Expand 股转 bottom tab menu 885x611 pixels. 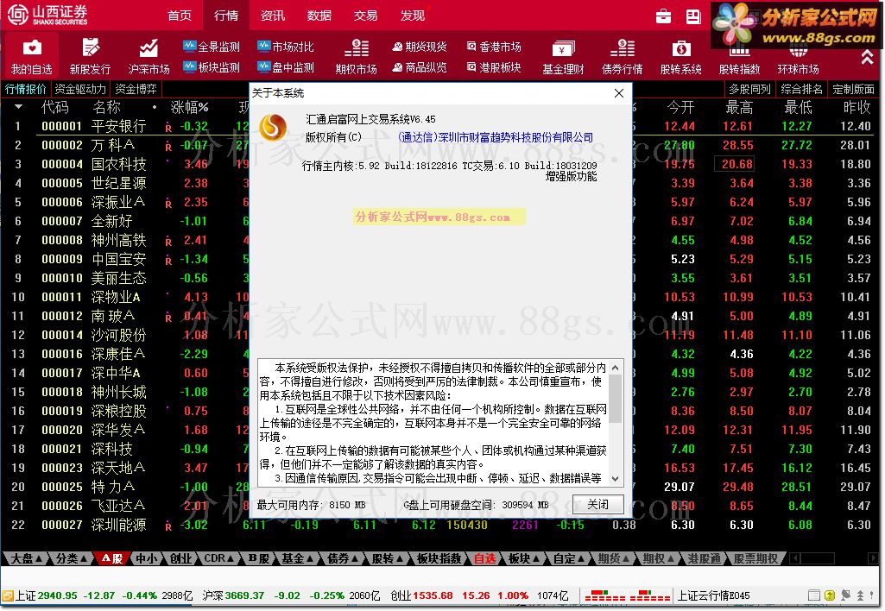388,558
